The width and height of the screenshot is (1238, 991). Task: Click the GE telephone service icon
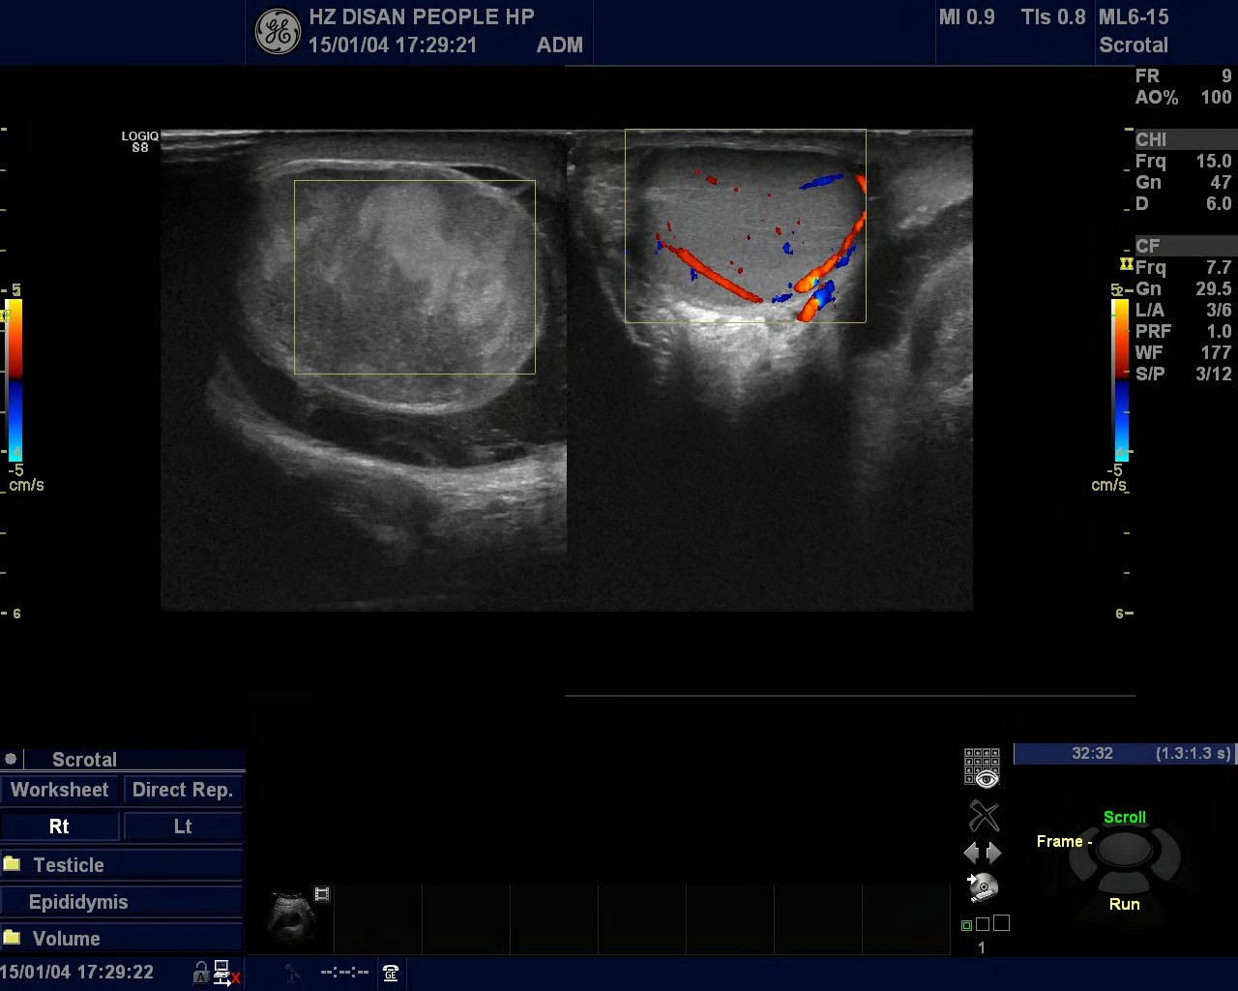pos(391,973)
